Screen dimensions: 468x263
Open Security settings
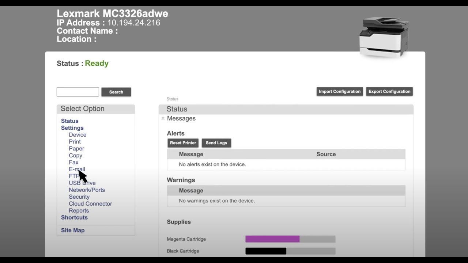pyautogui.click(x=79, y=197)
